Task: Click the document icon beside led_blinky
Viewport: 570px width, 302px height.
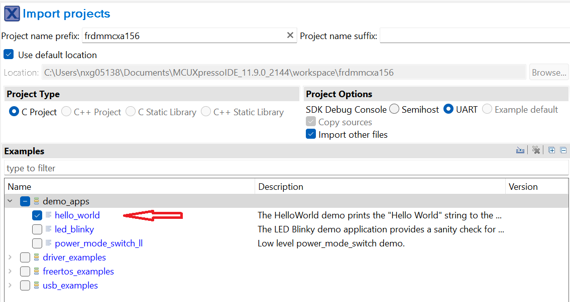Action: tap(48, 229)
